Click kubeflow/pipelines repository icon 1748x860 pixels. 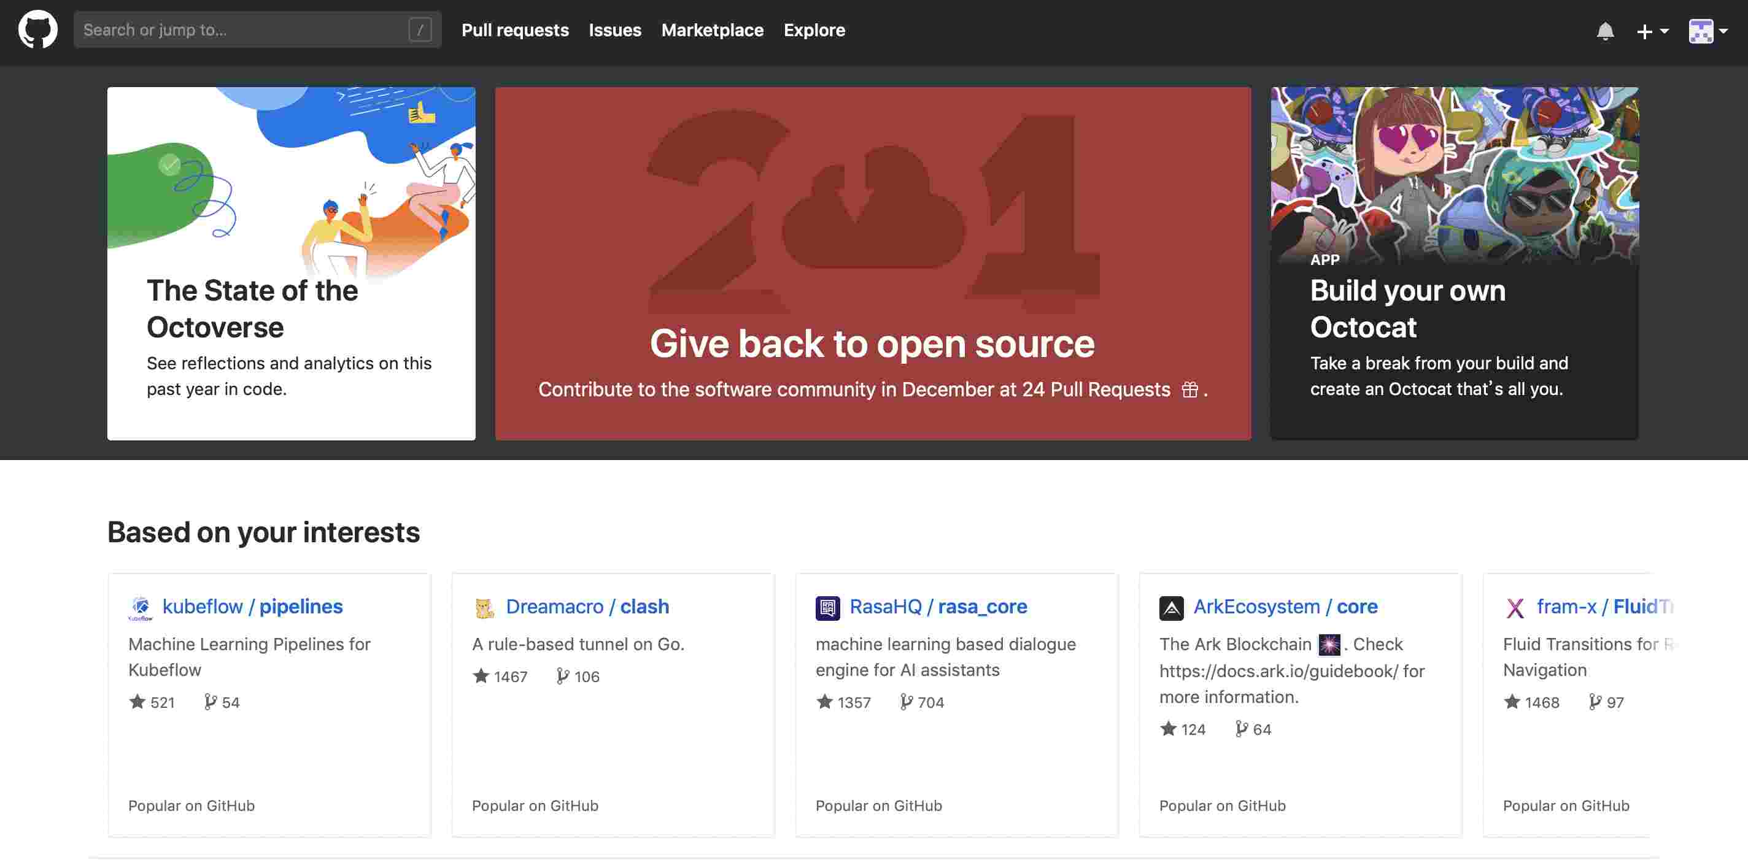(x=139, y=607)
